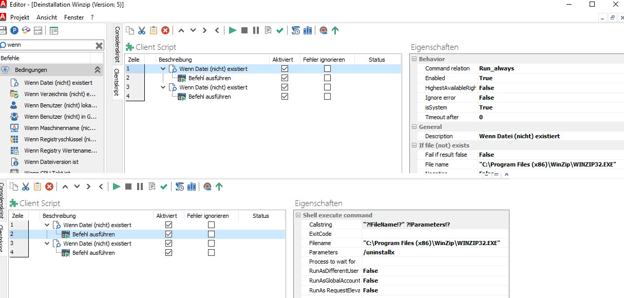Click green up arrow icon in lower script toolbar
624x298 pixels.
tap(219, 187)
